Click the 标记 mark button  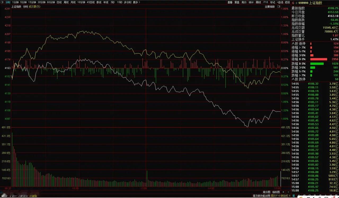click(273, 2)
